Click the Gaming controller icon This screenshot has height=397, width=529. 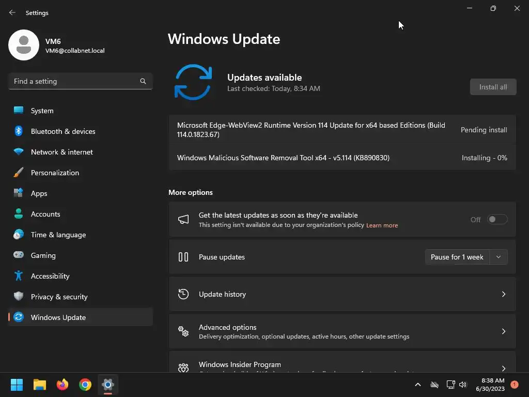(x=19, y=255)
